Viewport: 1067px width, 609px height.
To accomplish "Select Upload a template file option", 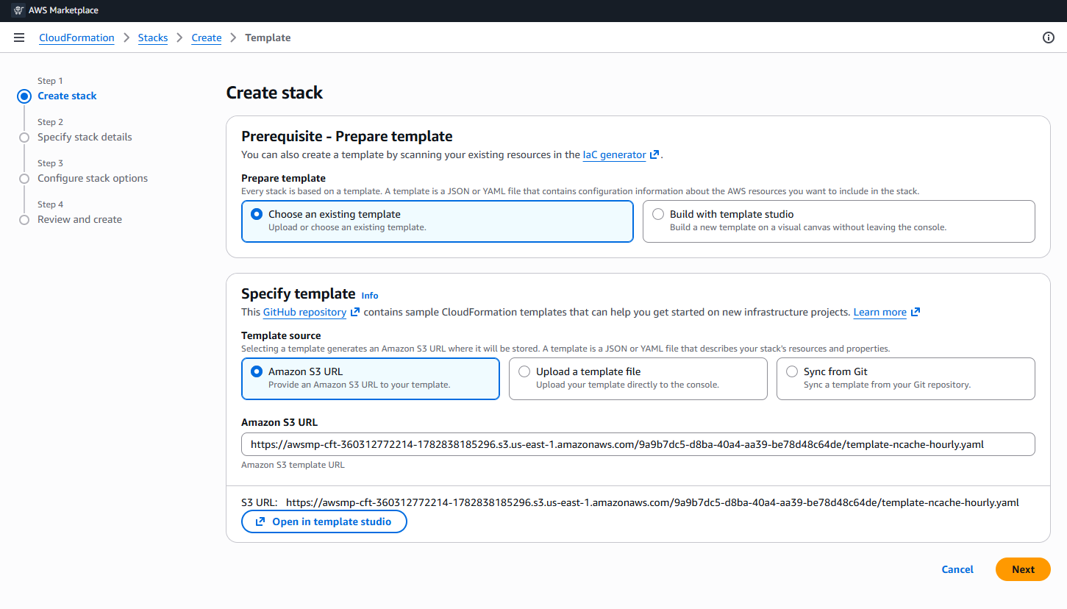I will pos(638,378).
